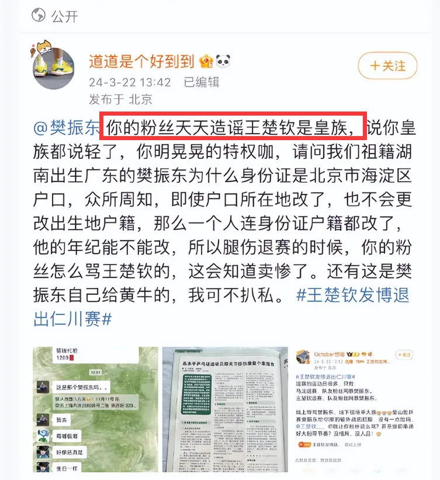Click the globe public visibility icon
Viewport: 440px width, 480px height.
39,15
